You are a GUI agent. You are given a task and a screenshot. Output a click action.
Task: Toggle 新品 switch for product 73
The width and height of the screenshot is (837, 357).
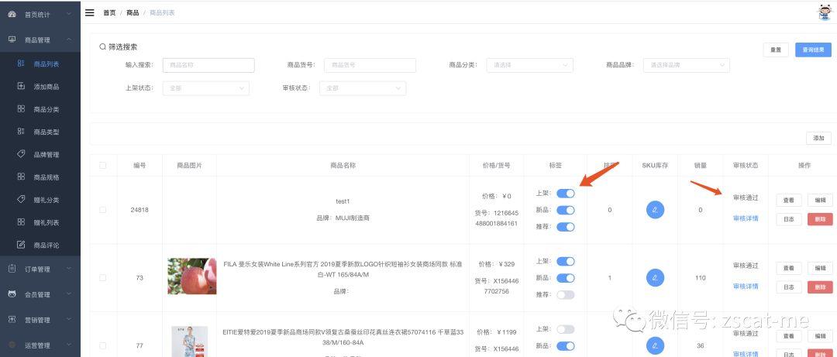pos(565,278)
